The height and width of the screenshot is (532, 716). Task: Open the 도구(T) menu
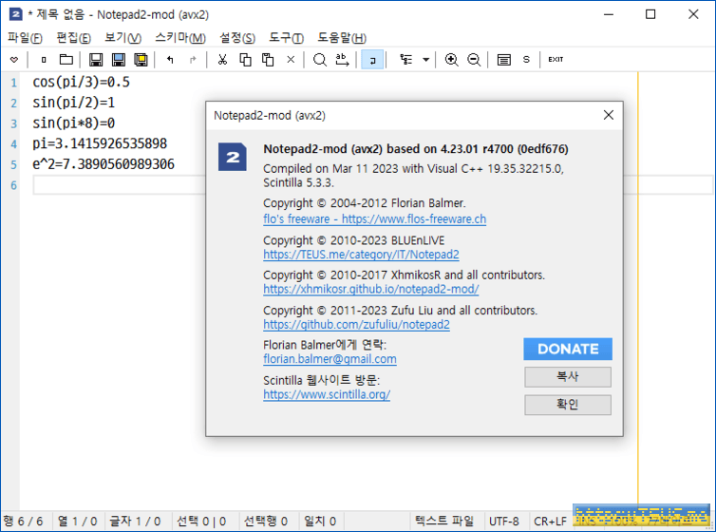(x=286, y=37)
